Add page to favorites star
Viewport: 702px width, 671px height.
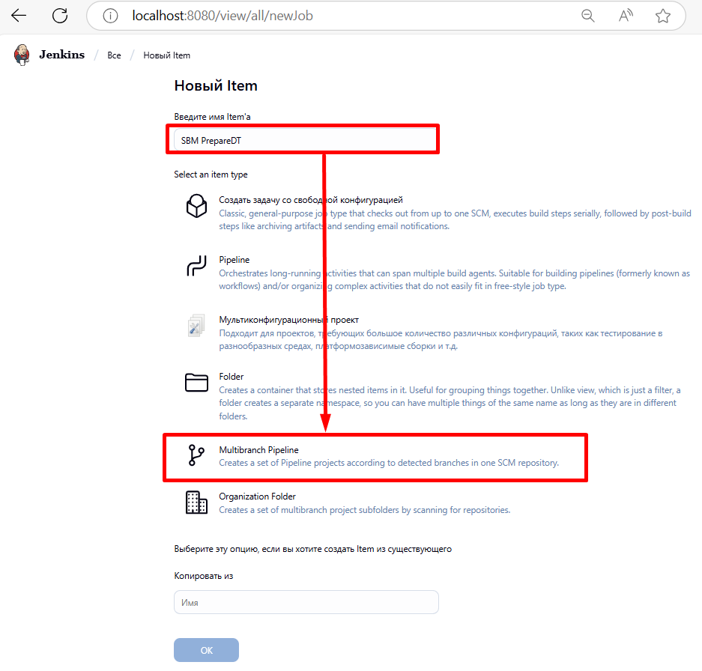[x=662, y=16]
